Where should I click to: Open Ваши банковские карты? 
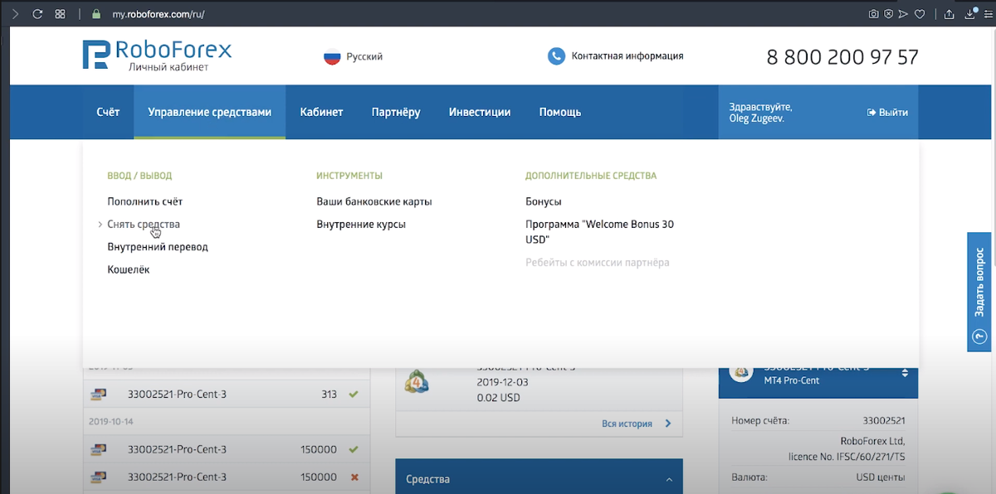coord(374,201)
